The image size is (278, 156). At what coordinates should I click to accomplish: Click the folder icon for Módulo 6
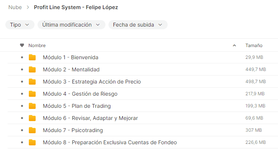click(32, 118)
